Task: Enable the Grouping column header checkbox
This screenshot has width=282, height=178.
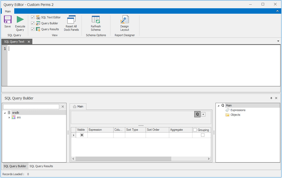Action: tap(195, 130)
